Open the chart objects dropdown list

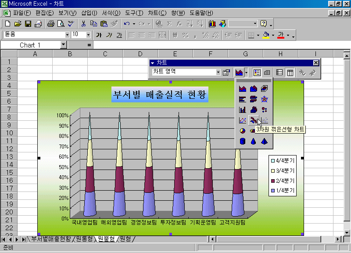click(218, 72)
